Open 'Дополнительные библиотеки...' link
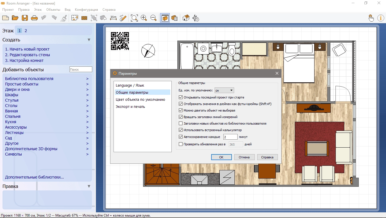386x218 pixels. point(34,177)
